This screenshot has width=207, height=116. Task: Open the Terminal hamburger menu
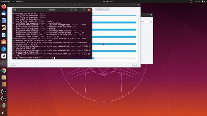pos(76,10)
